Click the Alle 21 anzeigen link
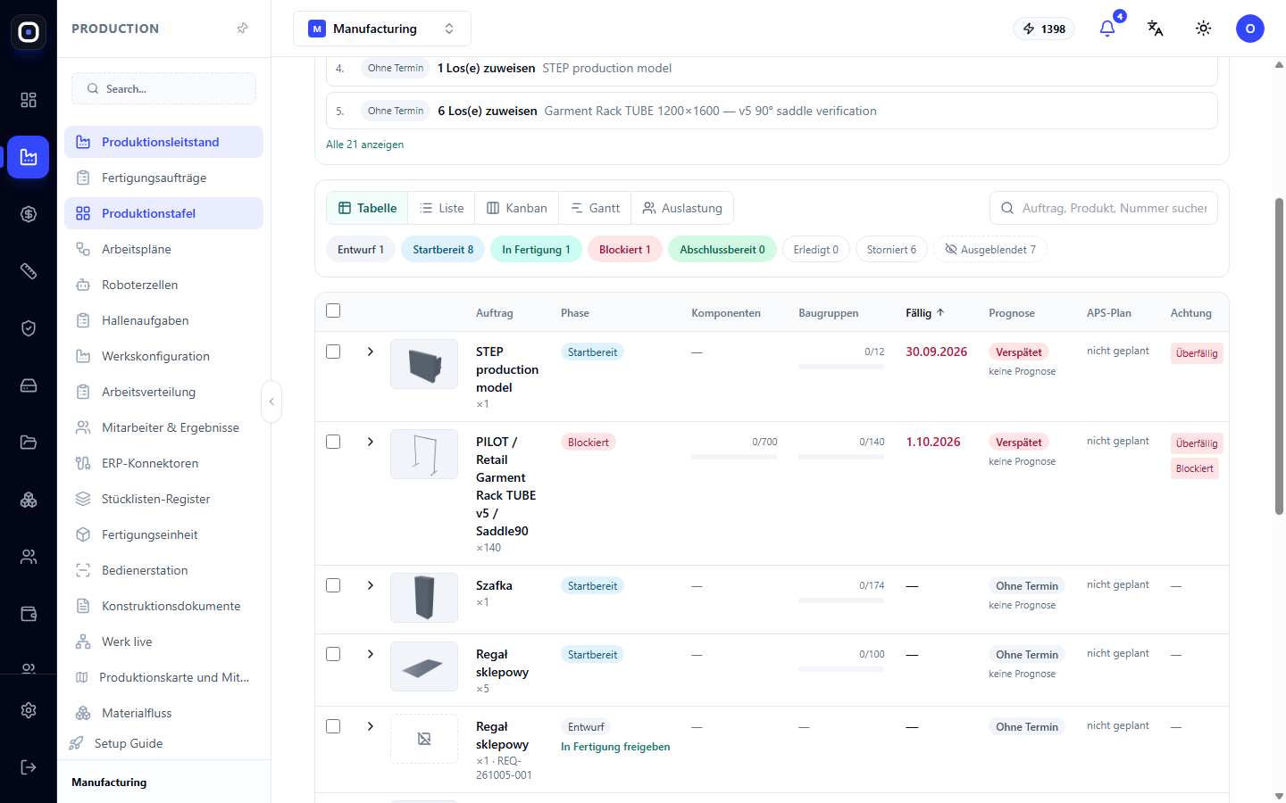 click(364, 145)
